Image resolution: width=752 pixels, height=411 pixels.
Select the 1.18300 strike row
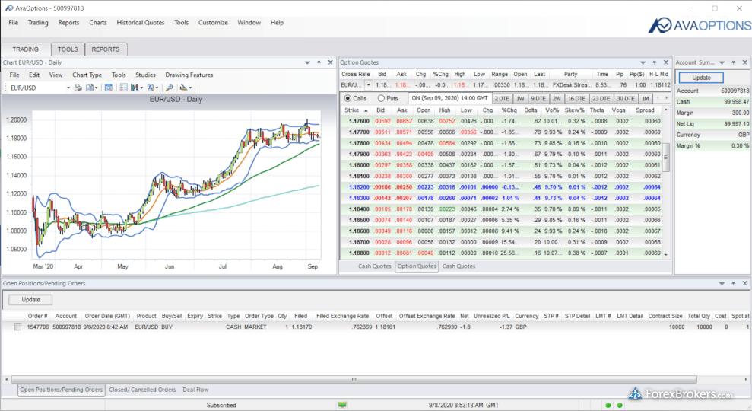501,198
